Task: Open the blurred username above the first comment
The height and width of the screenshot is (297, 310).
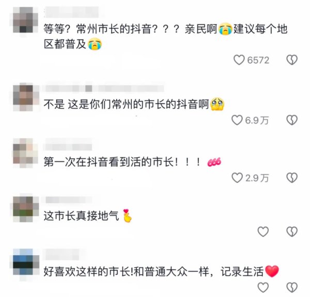Action: pos(71,12)
